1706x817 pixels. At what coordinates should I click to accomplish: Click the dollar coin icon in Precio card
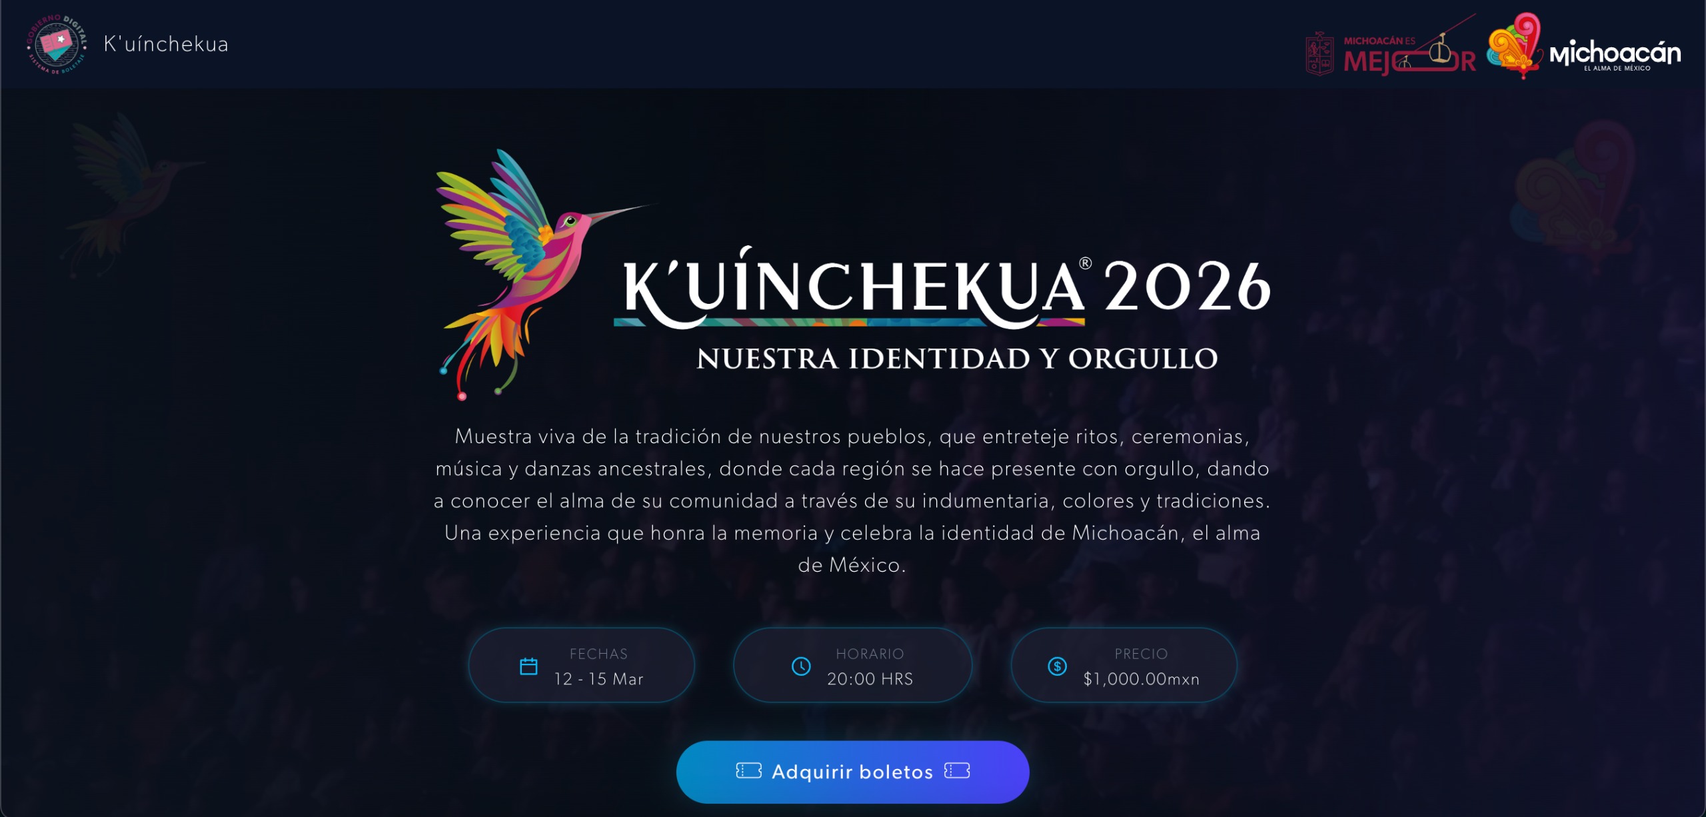click(x=1057, y=666)
